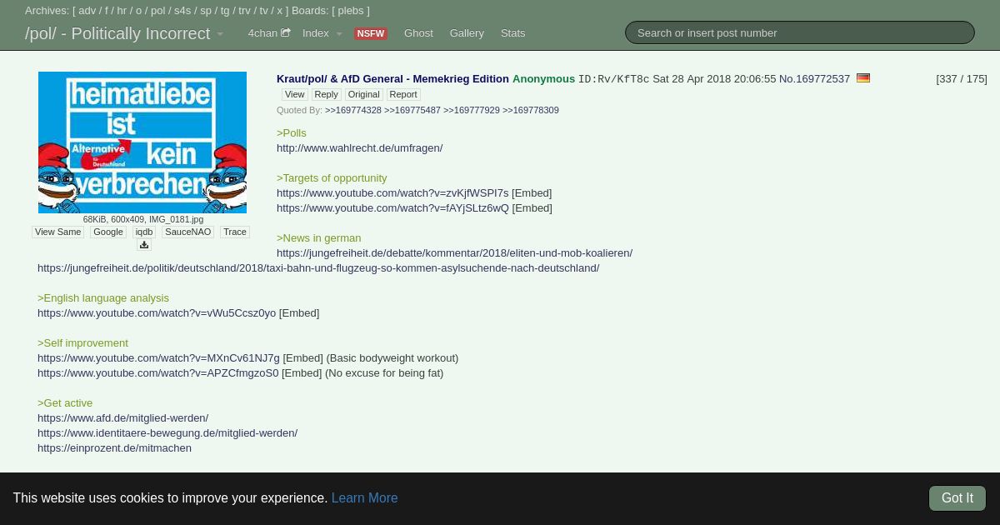The width and height of the screenshot is (1000, 525).
Task: Click the poster ID Rv/KfT8c
Action: click(613, 78)
